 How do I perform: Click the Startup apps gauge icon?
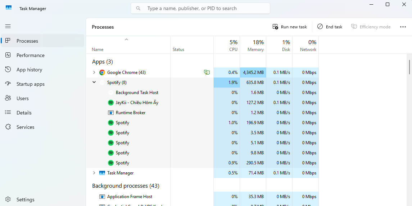click(x=8, y=84)
